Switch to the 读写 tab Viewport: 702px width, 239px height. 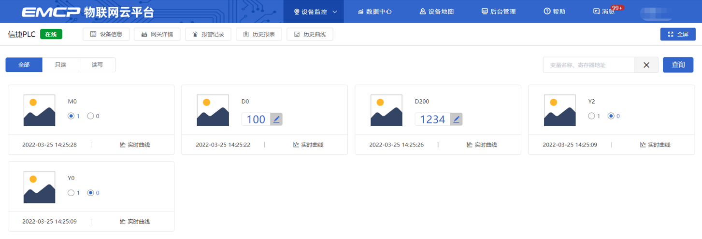coord(98,65)
